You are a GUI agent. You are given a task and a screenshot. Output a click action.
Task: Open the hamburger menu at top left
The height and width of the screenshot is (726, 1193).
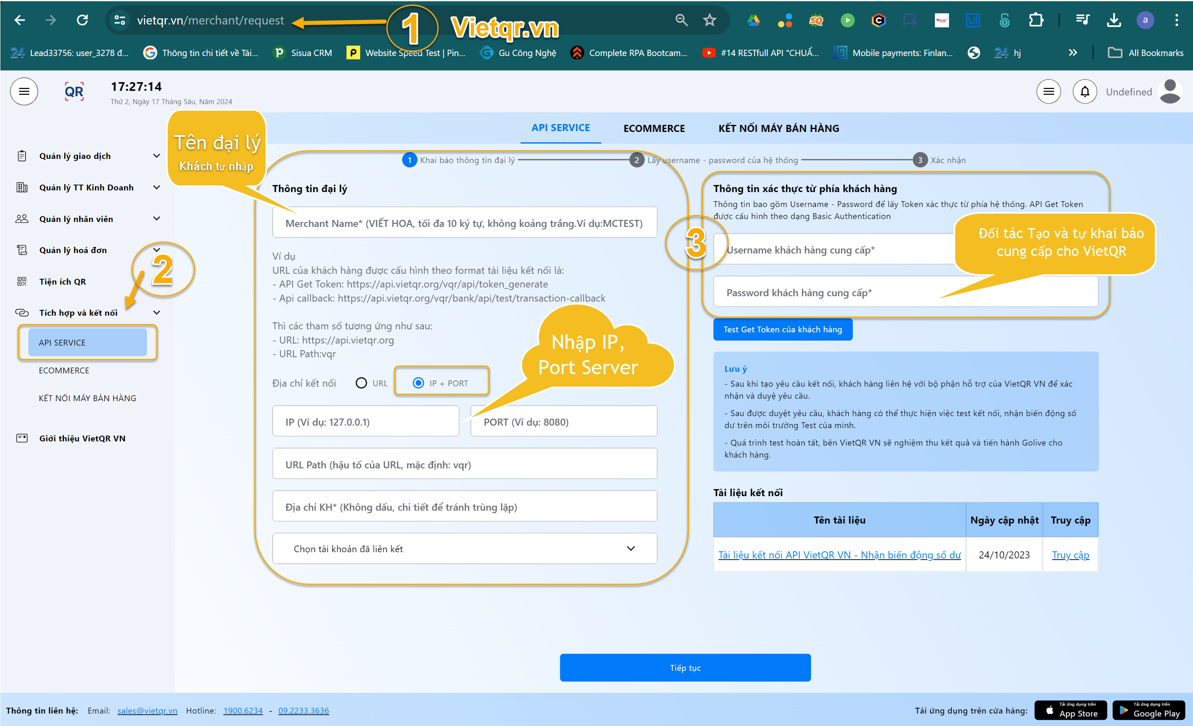tap(24, 91)
